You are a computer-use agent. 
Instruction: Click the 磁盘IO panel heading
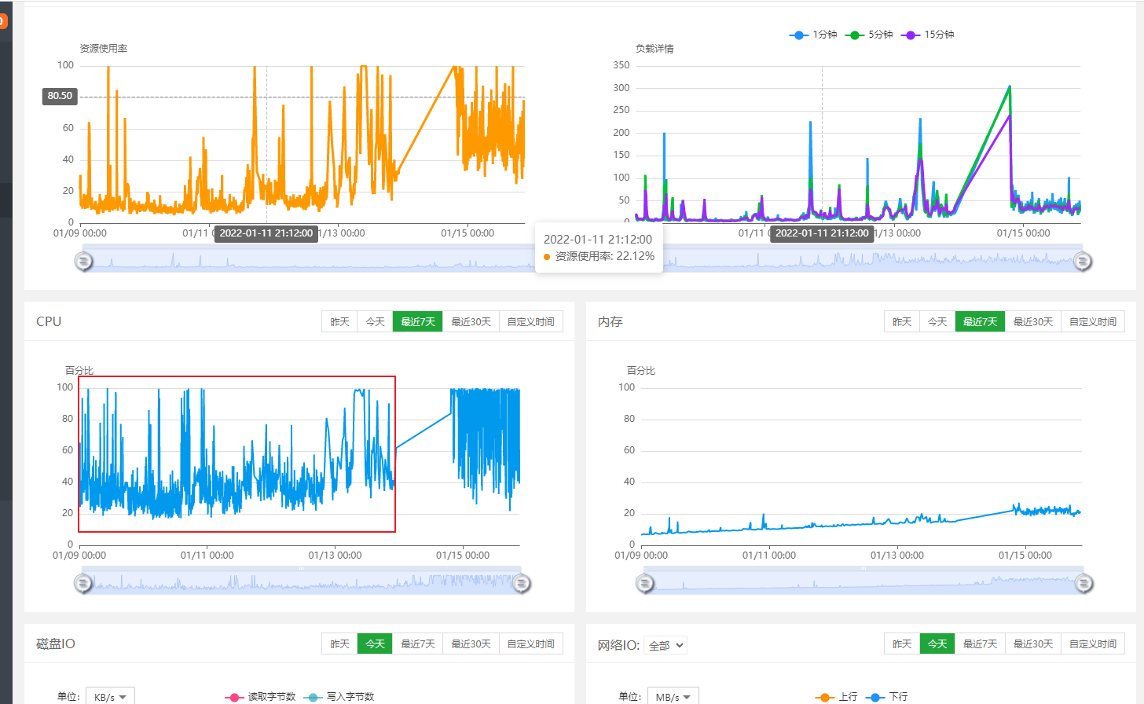tap(56, 643)
